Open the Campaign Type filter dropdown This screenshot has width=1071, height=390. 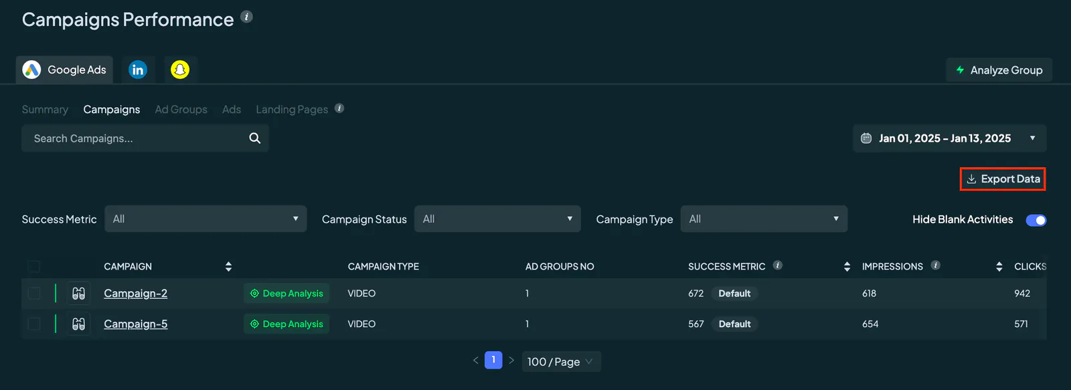point(764,219)
